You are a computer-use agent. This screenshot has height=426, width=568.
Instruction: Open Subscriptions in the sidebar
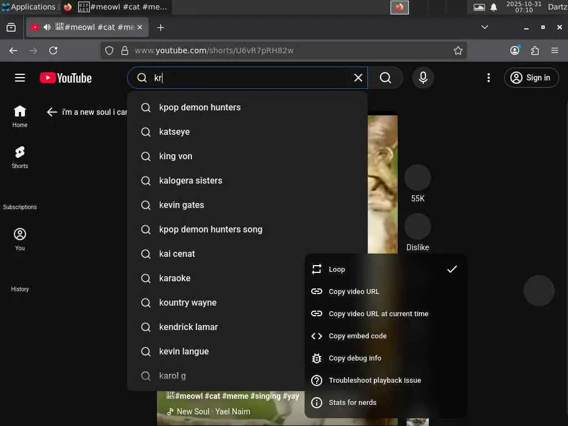(20, 207)
